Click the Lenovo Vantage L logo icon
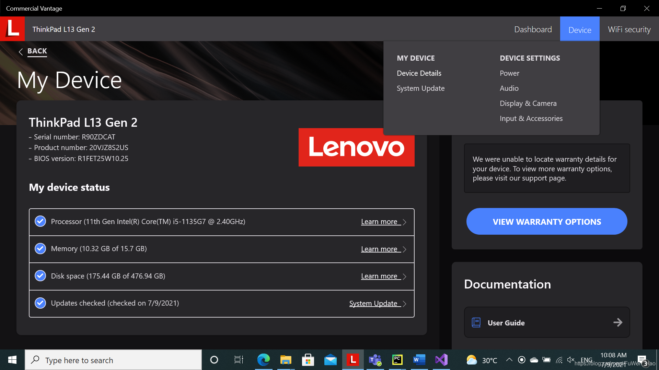This screenshot has width=659, height=370. pyautogui.click(x=12, y=29)
